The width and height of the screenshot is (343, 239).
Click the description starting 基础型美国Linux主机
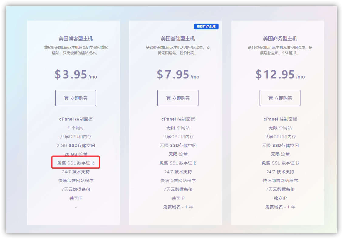click(178, 50)
